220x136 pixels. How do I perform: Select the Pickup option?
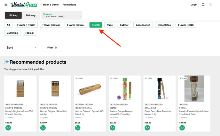[13, 15]
